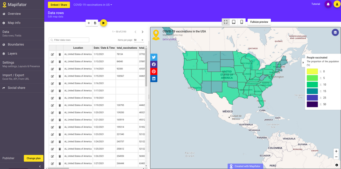Click the yellow play button
341x169 pixels.
click(103, 23)
